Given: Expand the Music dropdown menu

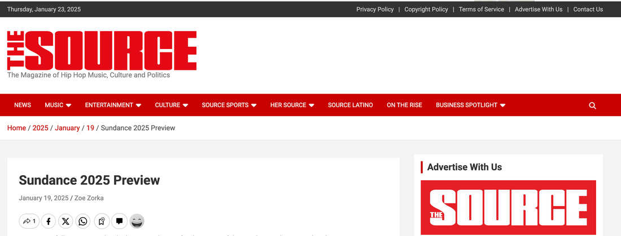Looking at the screenshot, I should [58, 105].
